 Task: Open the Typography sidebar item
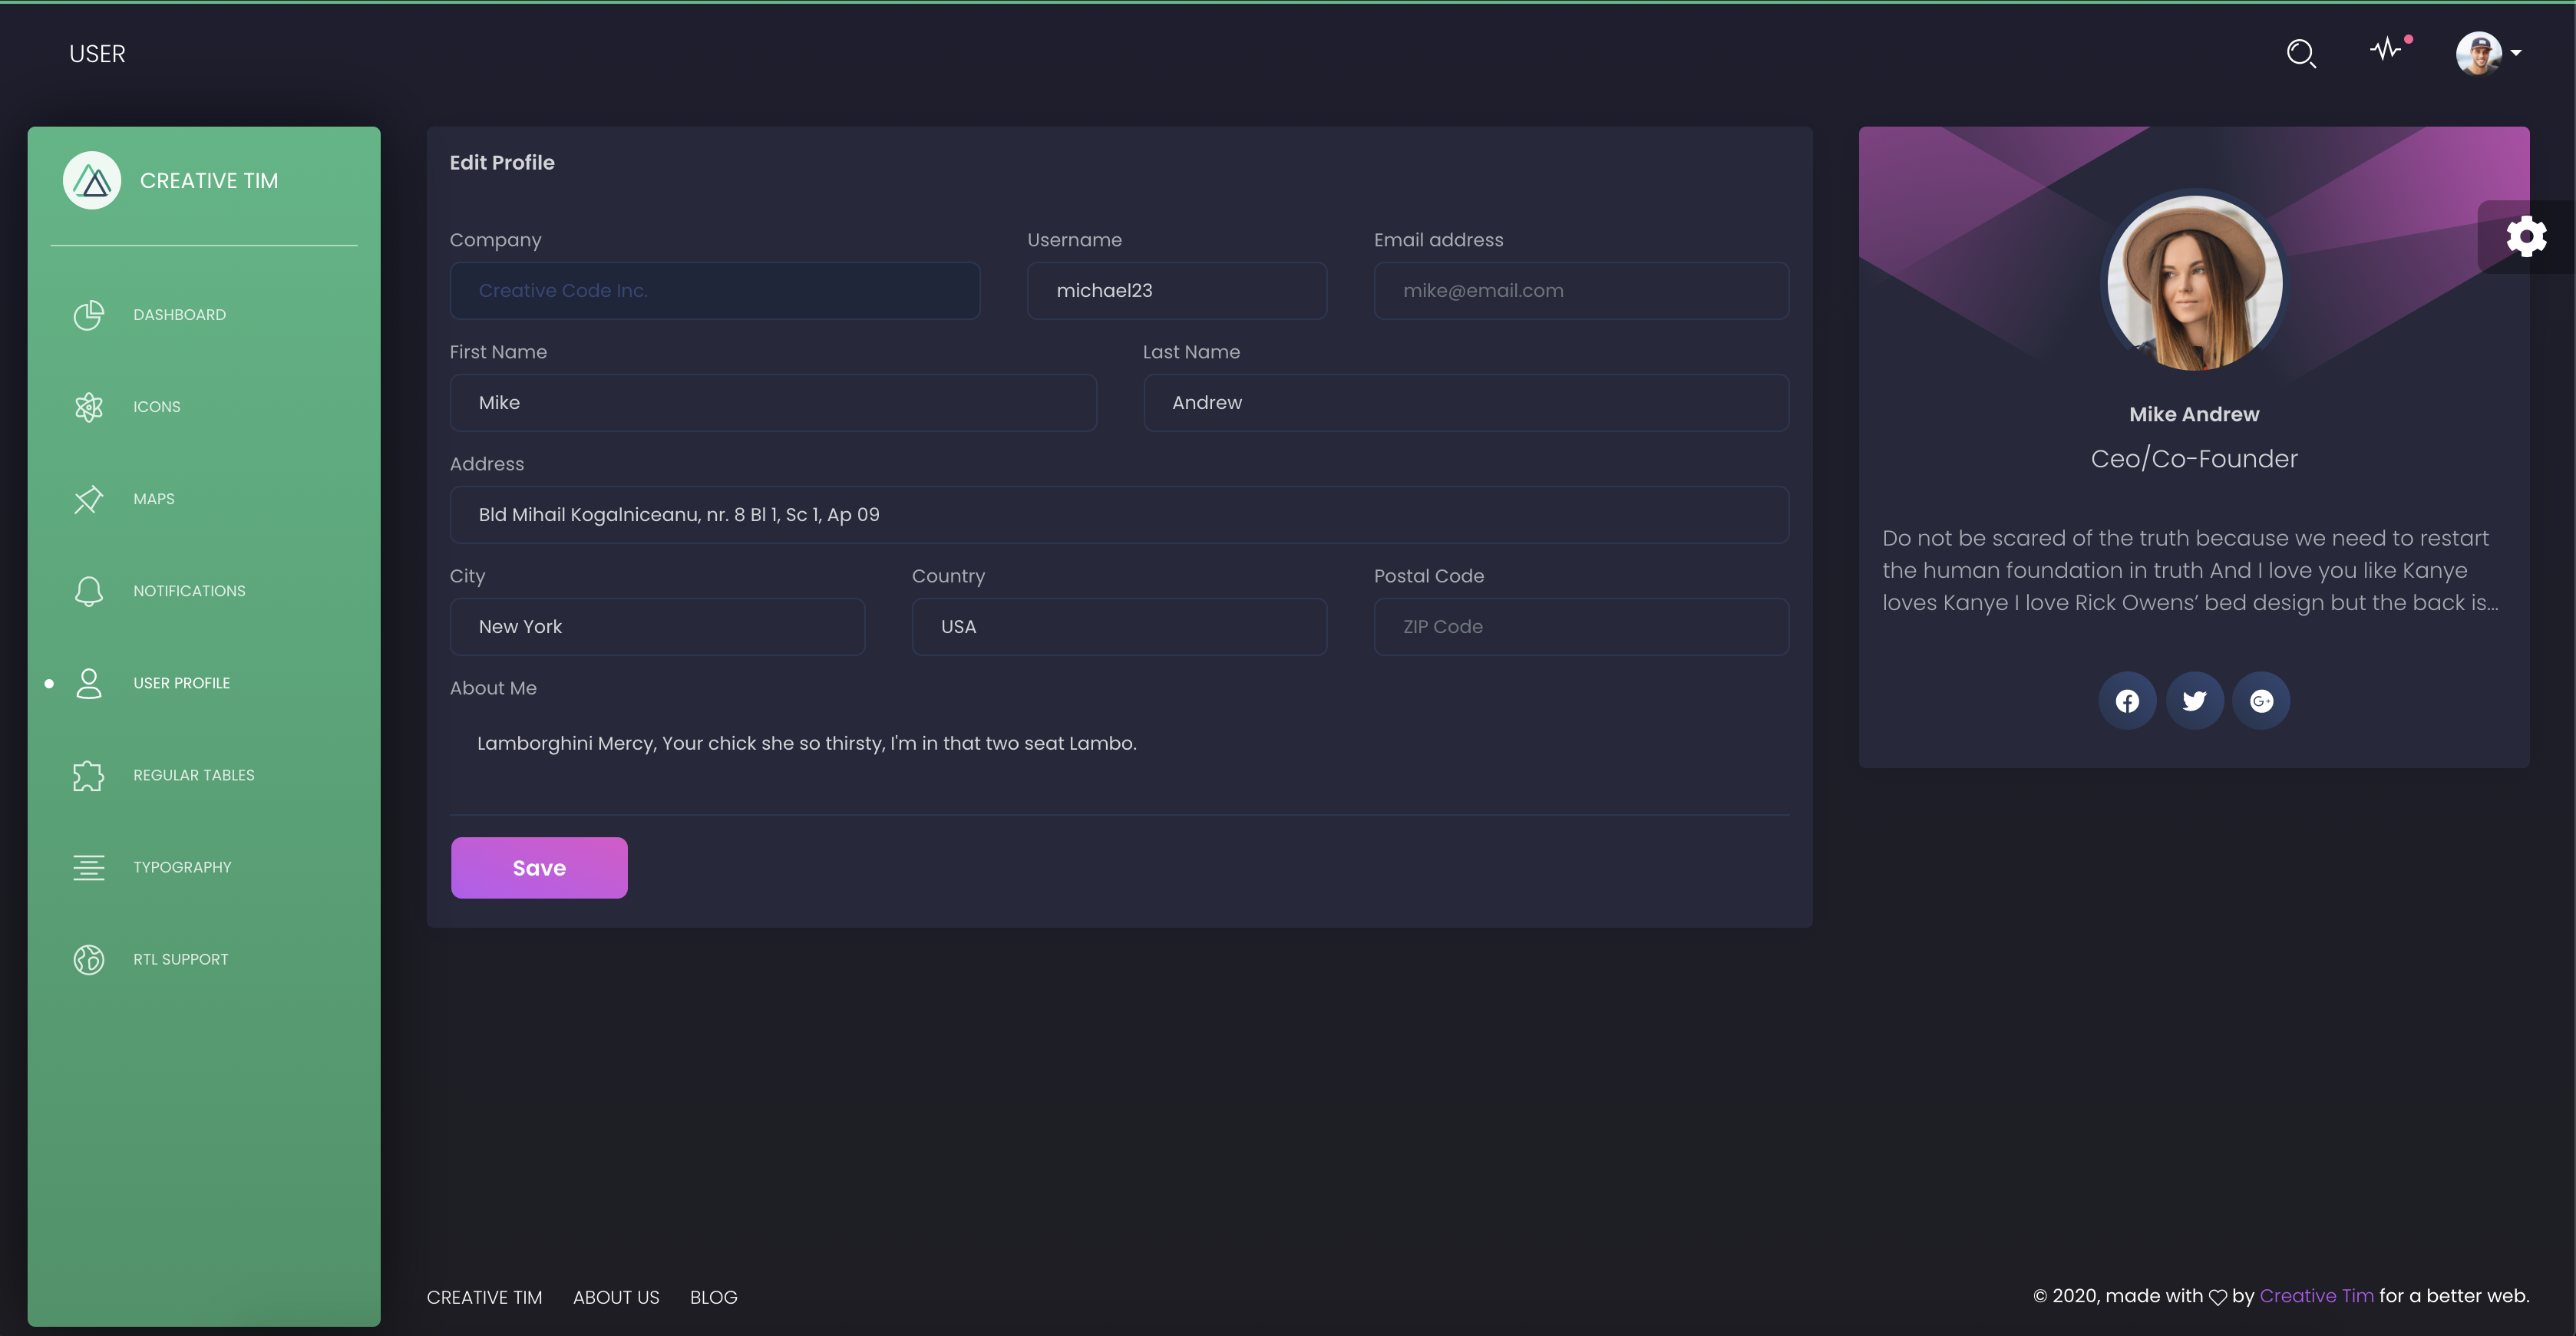(182, 867)
